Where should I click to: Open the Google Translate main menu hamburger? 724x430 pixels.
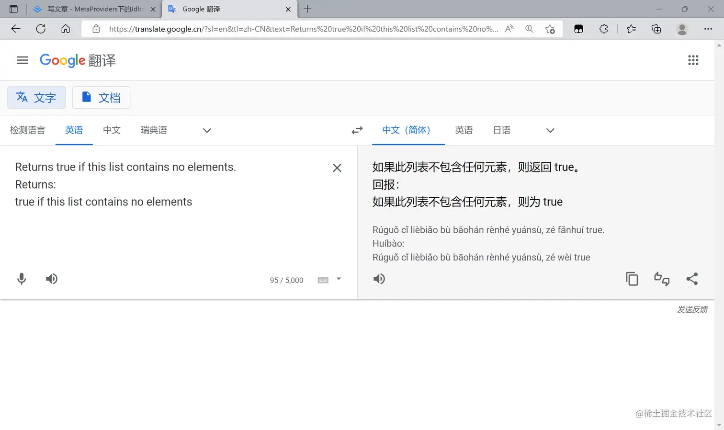tap(23, 60)
